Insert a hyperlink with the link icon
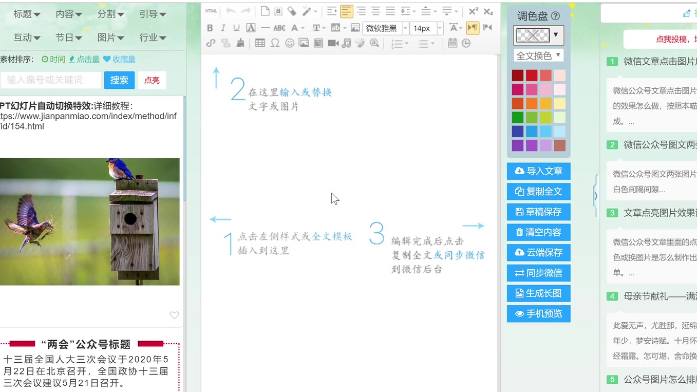This screenshot has height=392, width=697. pyautogui.click(x=211, y=43)
